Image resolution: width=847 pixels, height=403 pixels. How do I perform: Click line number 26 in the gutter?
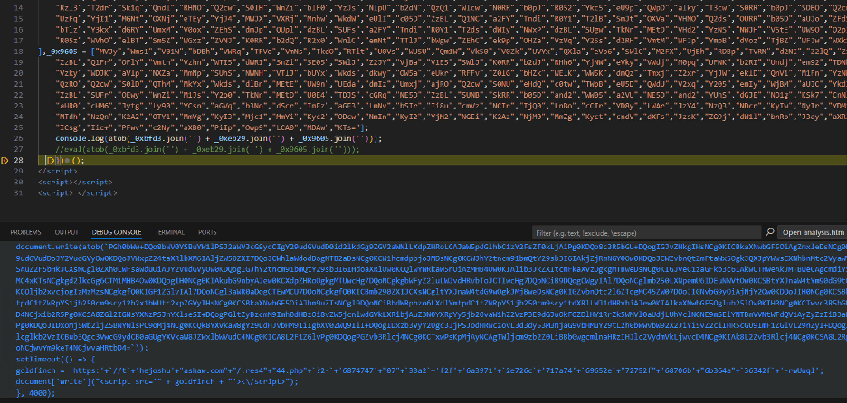19,138
